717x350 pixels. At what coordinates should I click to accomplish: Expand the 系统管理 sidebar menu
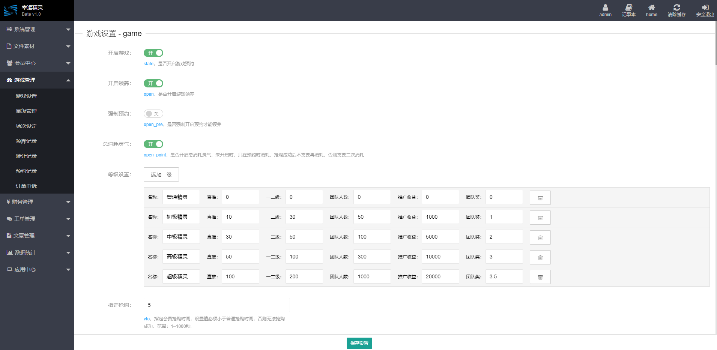(37, 29)
